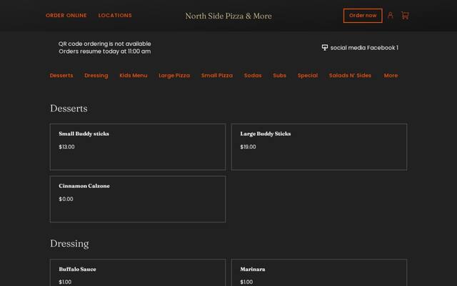Viewport: 457px width, 286px height.
Task: Select the Small Pizza category tab
Action: pyautogui.click(x=217, y=76)
